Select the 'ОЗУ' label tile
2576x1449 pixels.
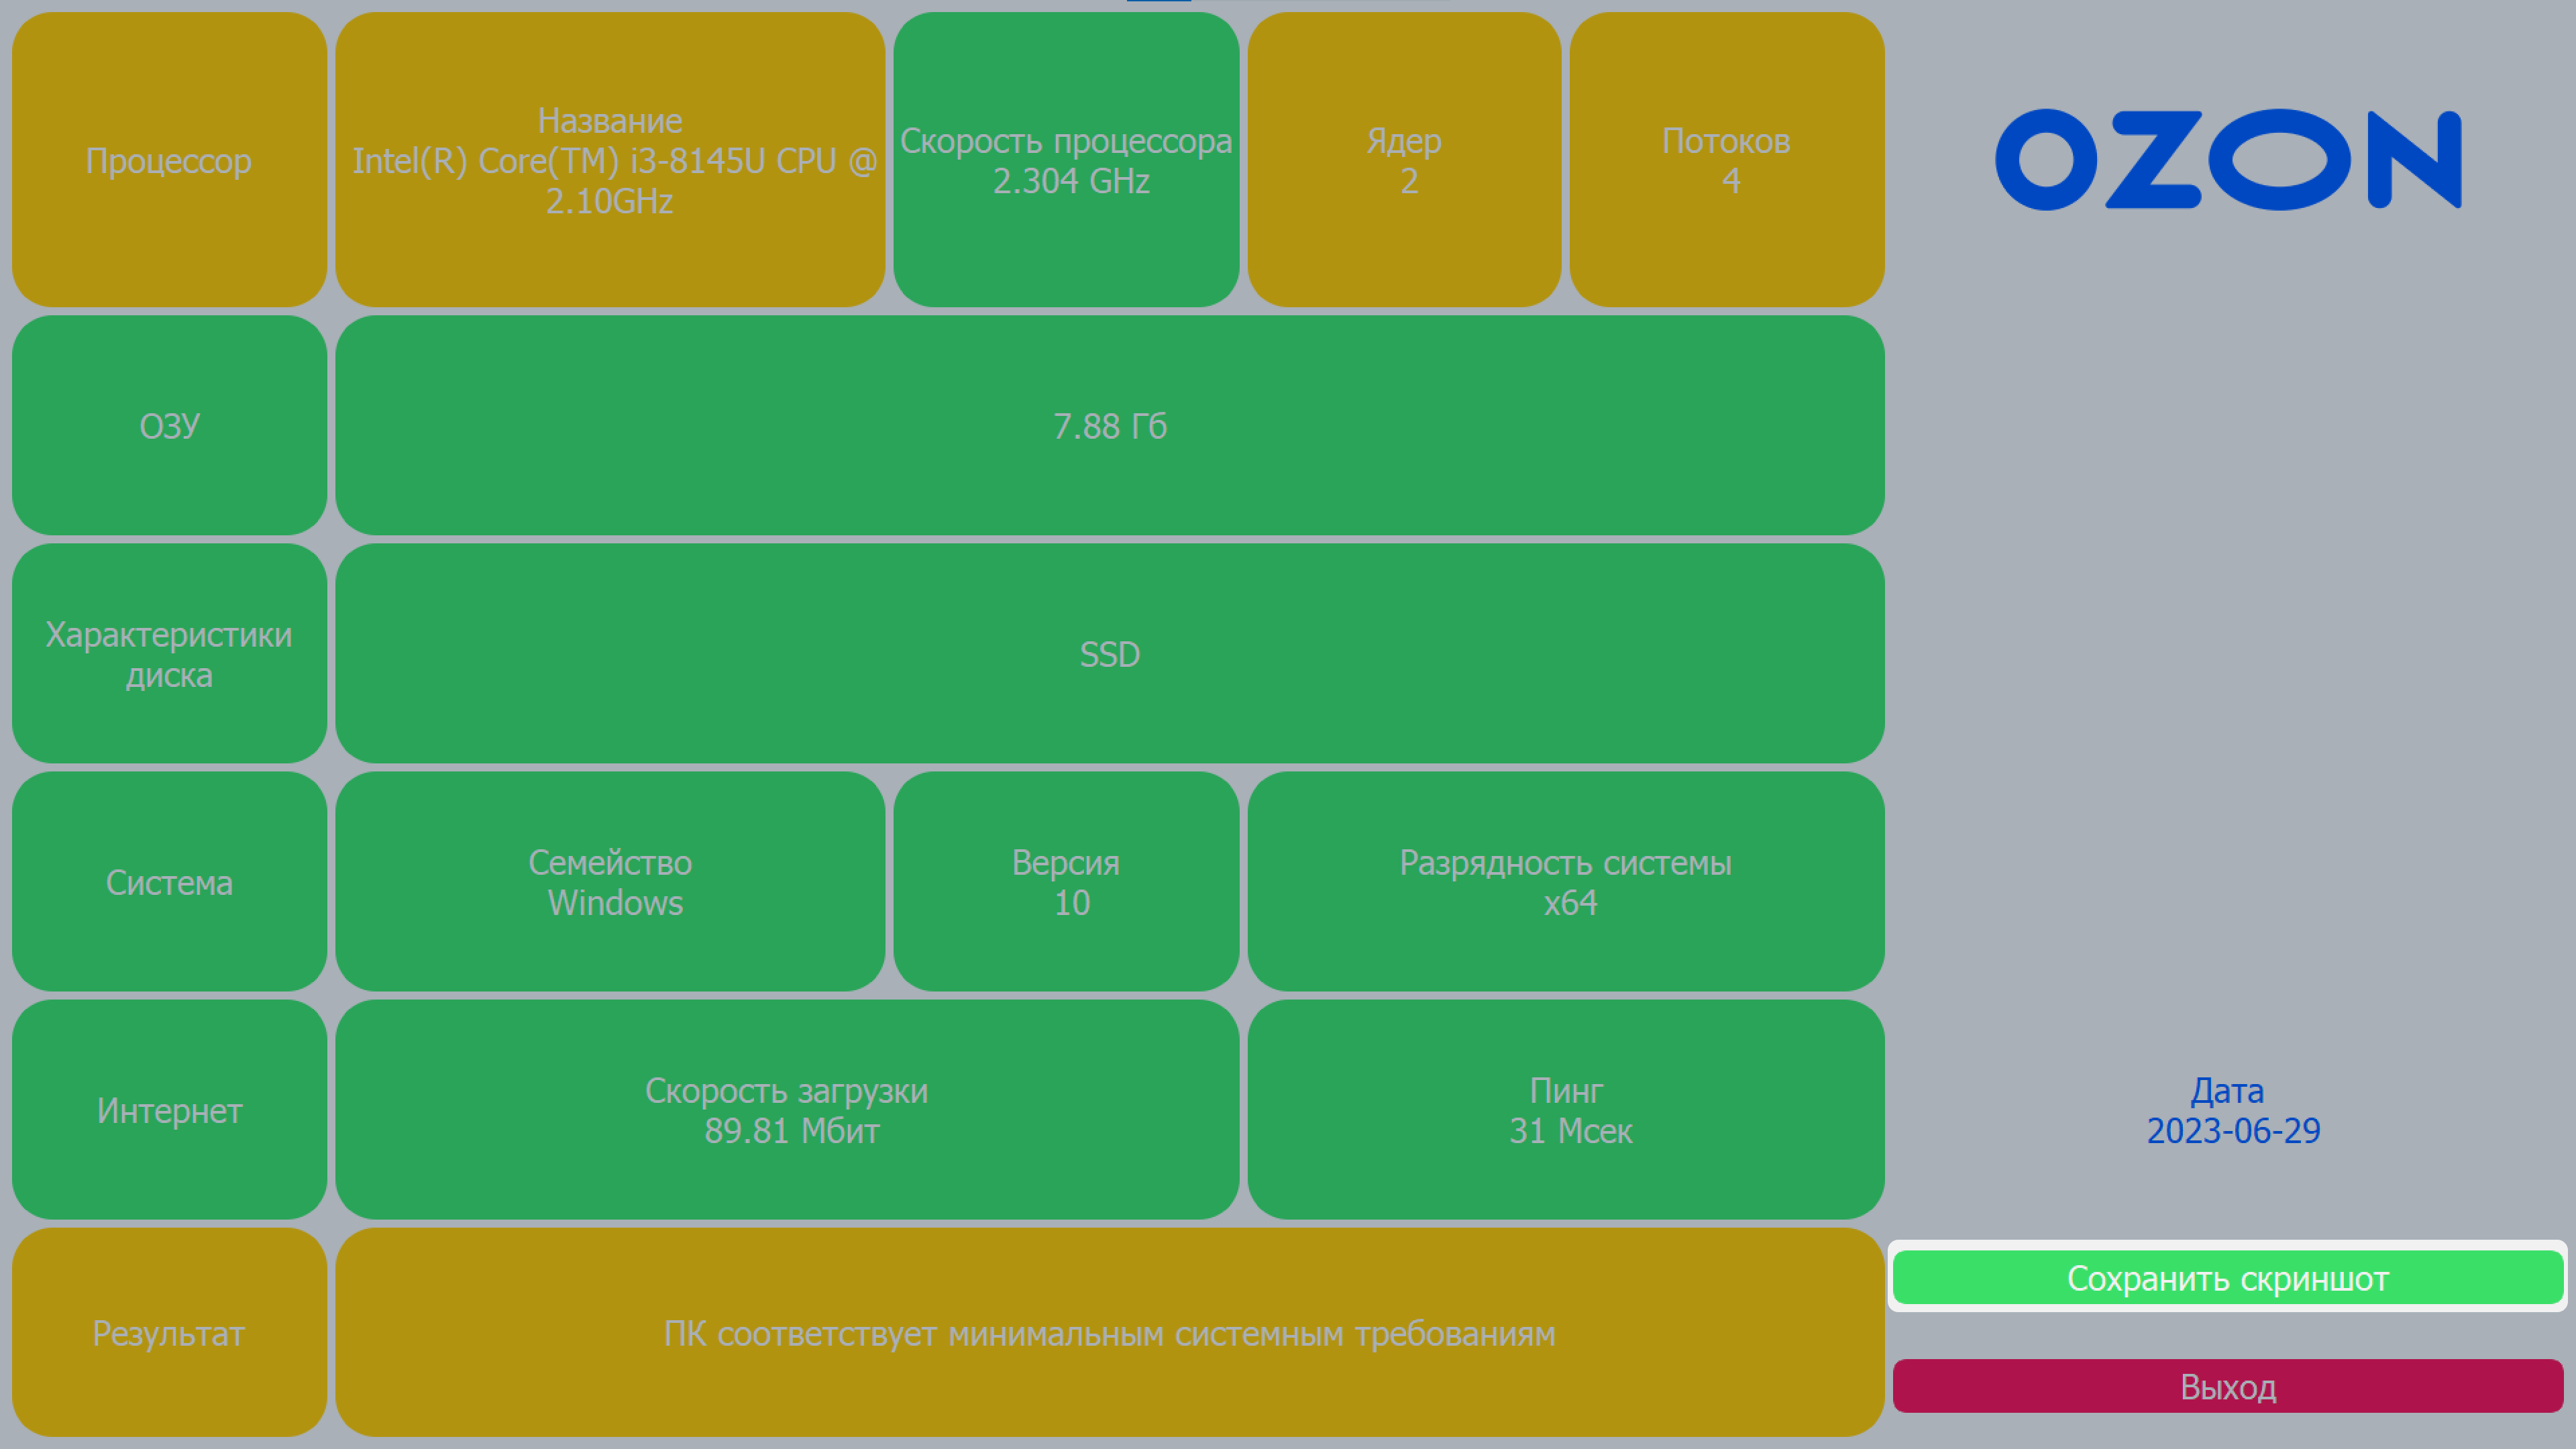pos(169,425)
